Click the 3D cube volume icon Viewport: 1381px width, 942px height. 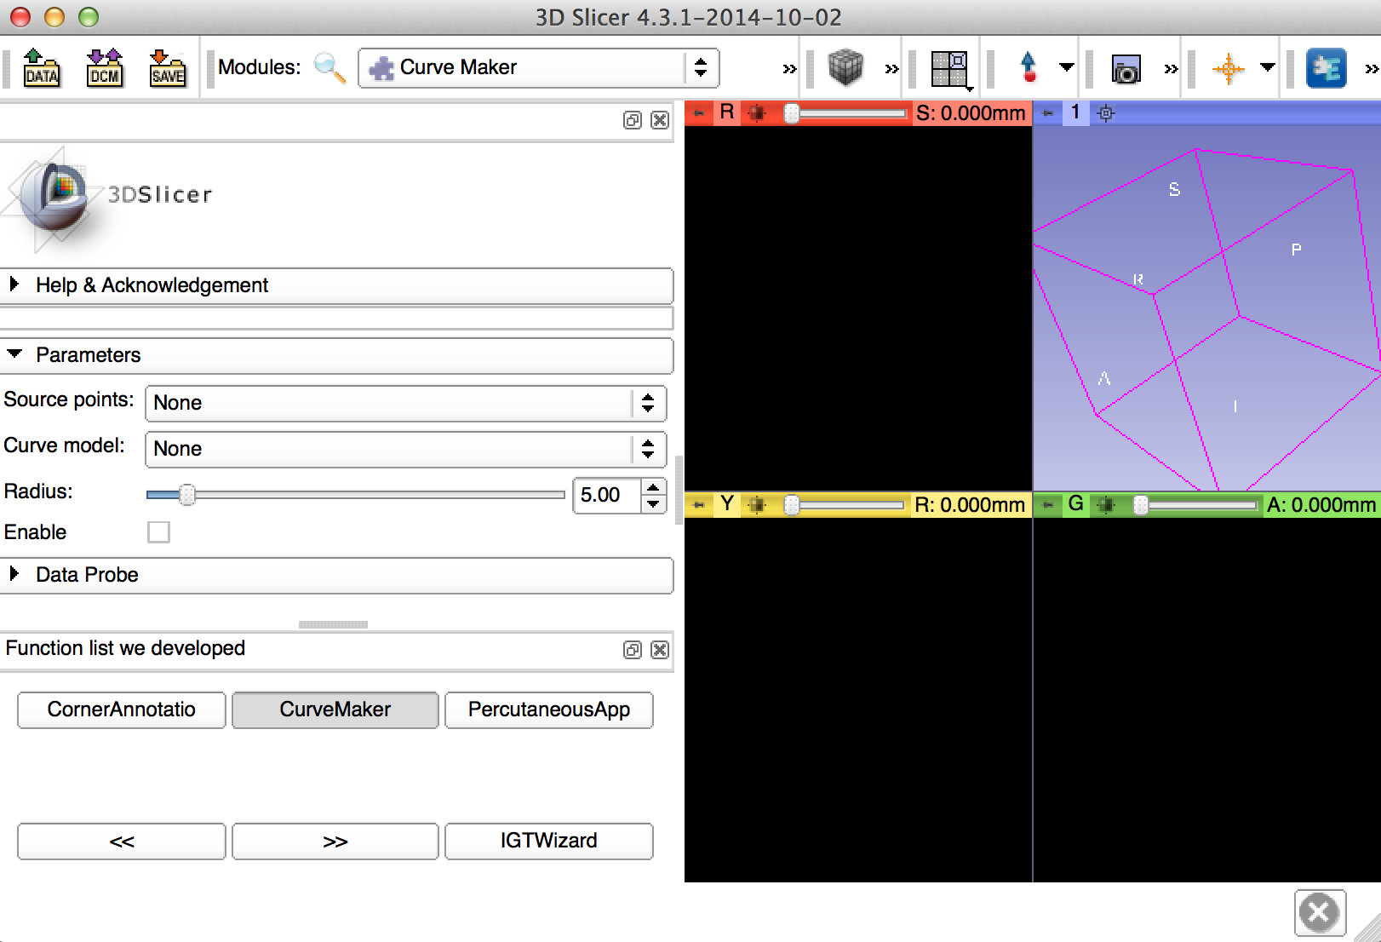(845, 68)
